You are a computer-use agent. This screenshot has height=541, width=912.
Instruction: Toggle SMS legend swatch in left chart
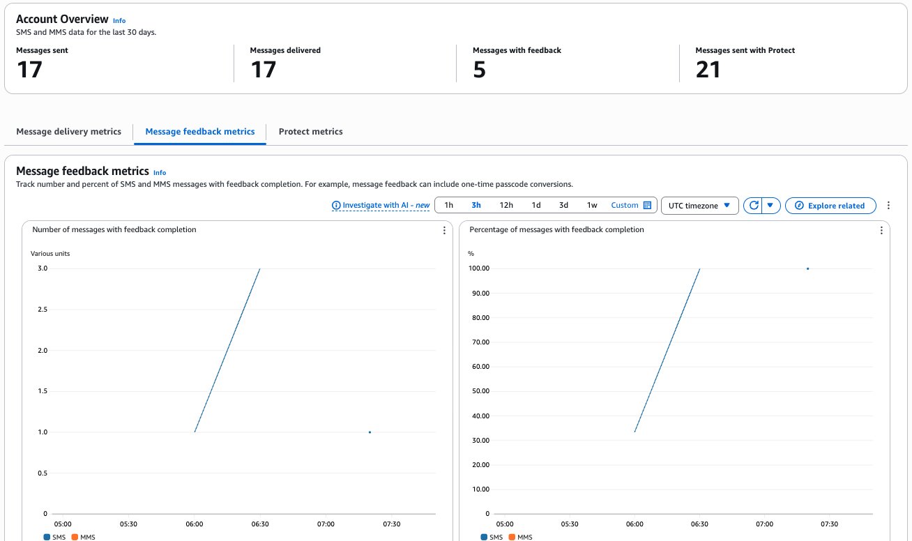coord(47,537)
